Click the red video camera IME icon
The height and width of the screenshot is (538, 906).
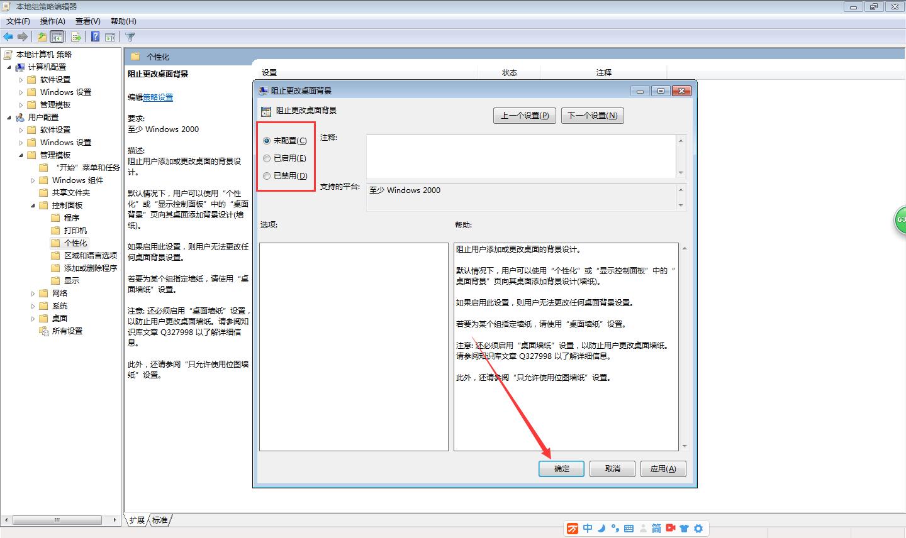pyautogui.click(x=671, y=528)
